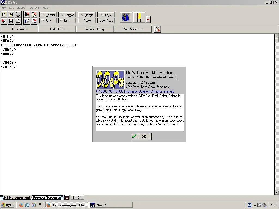Click the DiDa! button in bottom bar
This screenshot has height=209, width=279.
[78, 198]
